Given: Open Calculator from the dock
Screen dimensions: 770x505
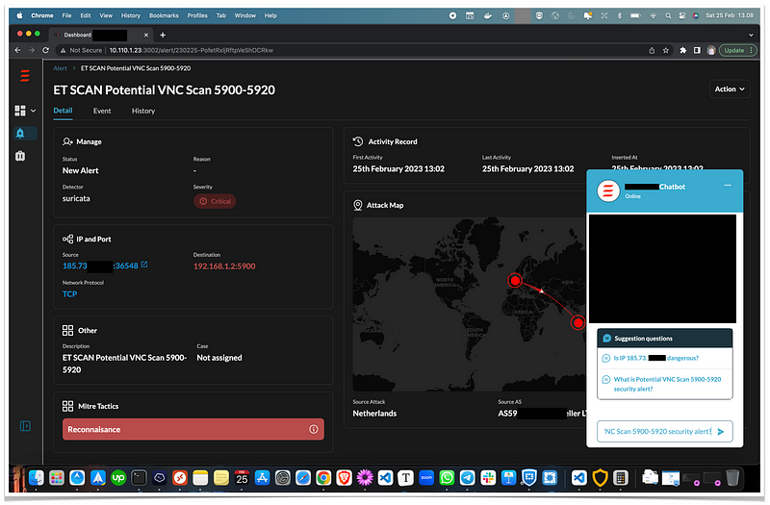Looking at the screenshot, I should [620, 477].
